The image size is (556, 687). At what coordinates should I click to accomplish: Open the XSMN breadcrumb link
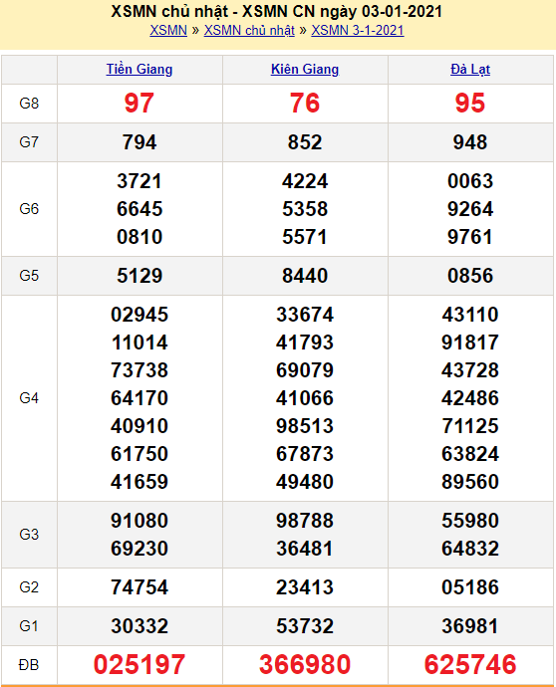[x=168, y=30]
